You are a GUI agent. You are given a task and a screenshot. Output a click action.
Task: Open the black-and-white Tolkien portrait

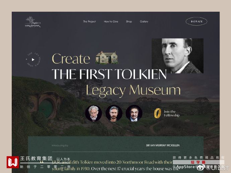pyautogui.click(x=177, y=56)
